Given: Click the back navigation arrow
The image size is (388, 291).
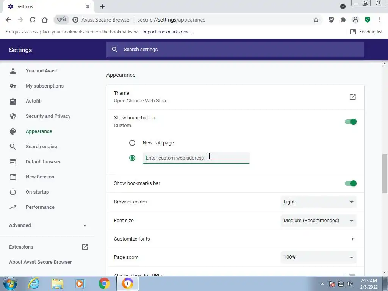Looking at the screenshot, I should coord(8,20).
